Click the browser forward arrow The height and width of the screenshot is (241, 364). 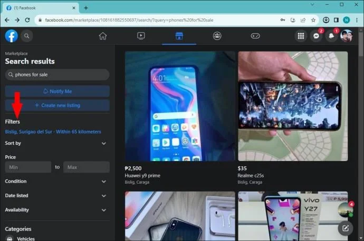coord(17,20)
